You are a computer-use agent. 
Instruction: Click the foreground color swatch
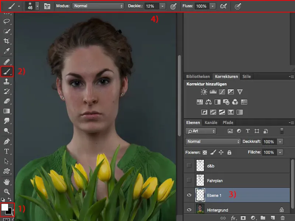(4, 207)
